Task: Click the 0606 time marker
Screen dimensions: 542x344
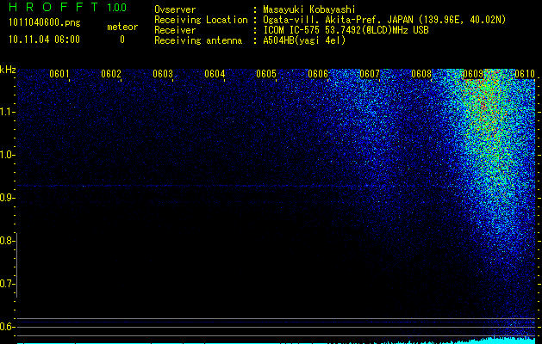Action: (318, 74)
